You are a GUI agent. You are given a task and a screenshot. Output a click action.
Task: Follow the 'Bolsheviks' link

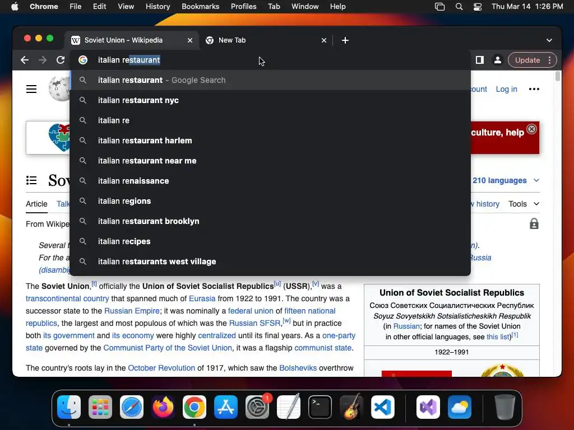298,368
